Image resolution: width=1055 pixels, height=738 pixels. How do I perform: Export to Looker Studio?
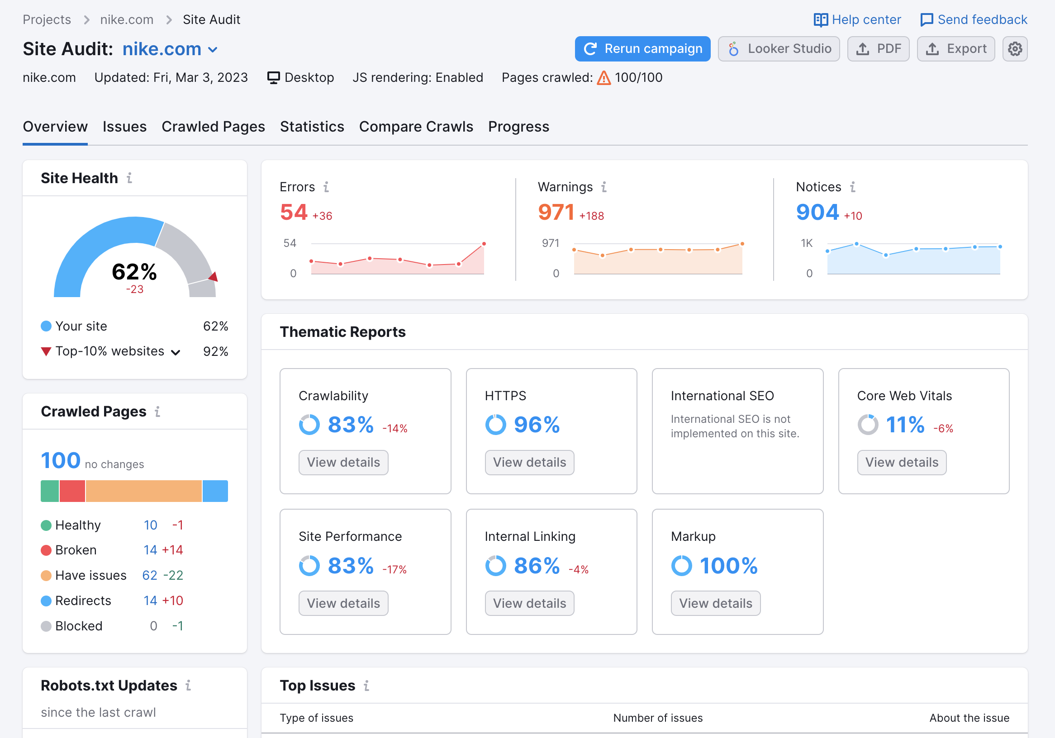pyautogui.click(x=779, y=49)
